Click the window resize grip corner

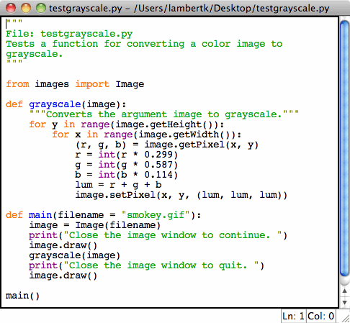click(346, 318)
